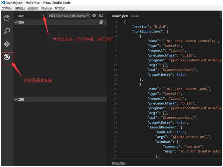The image size is (223, 167).
Task: Open the Search view in sidebar
Action: pyautogui.click(x=7, y=31)
